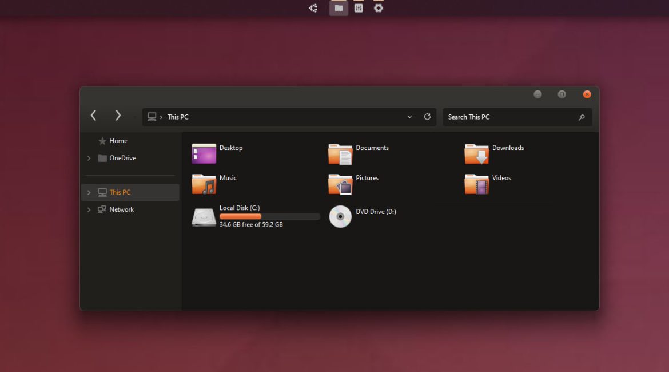
Task: Open the address bar history dropdown
Action: point(409,117)
